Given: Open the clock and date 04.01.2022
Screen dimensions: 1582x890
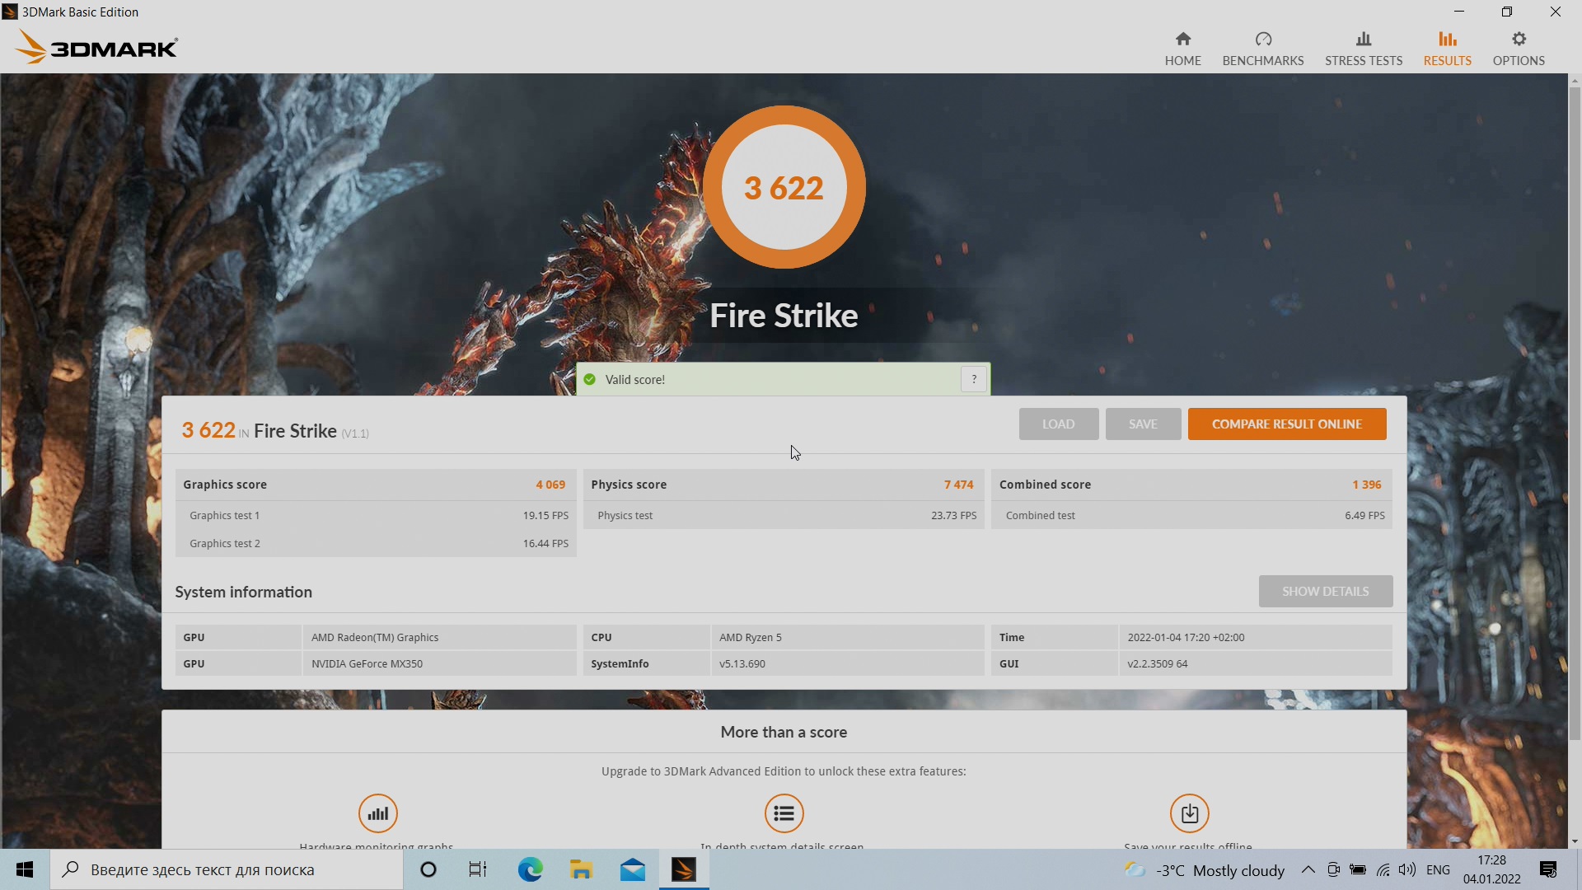Looking at the screenshot, I should [x=1491, y=869].
